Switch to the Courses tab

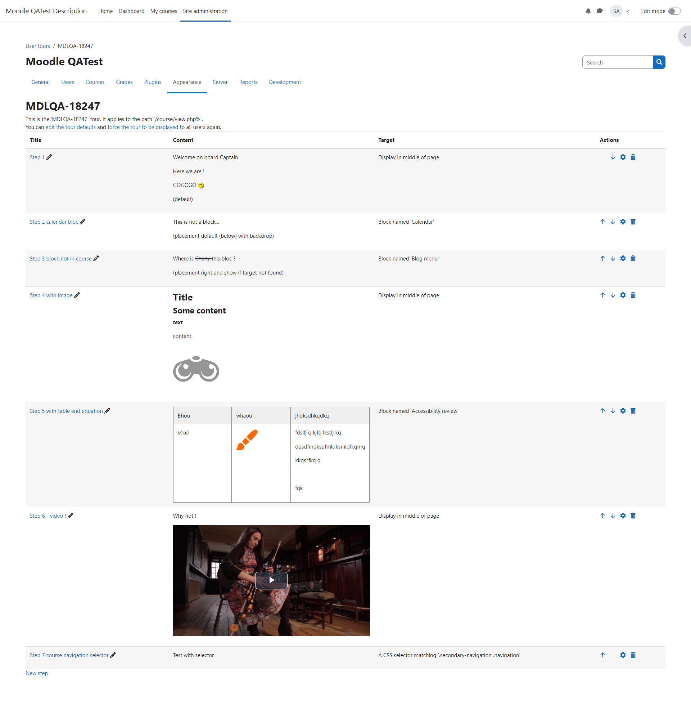pos(95,82)
